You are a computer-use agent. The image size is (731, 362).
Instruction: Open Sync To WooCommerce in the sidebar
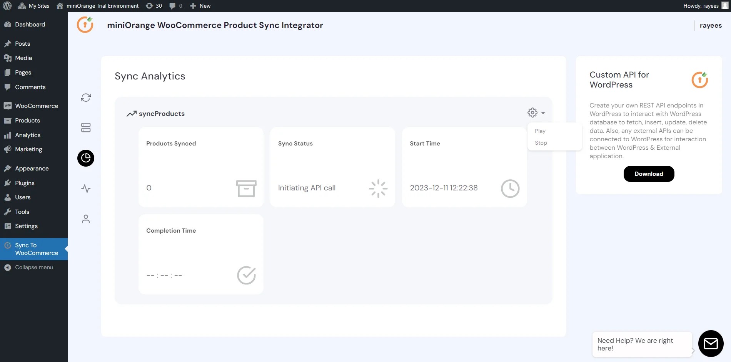tap(33, 249)
